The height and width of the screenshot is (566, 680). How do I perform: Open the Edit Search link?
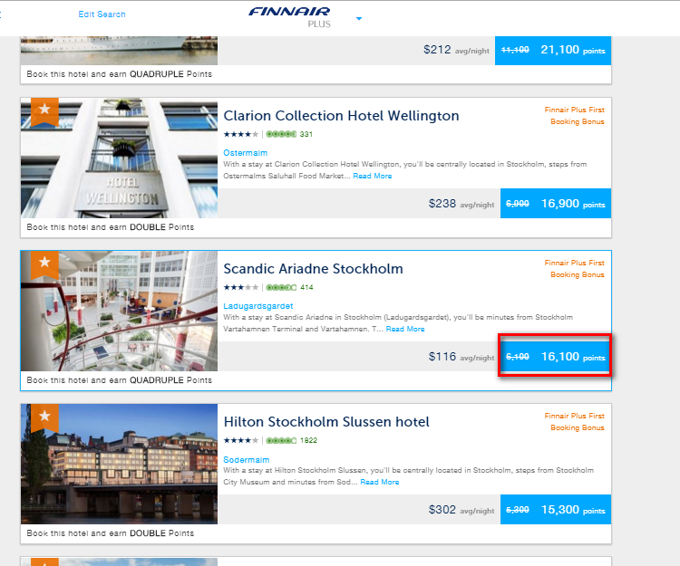coord(102,14)
